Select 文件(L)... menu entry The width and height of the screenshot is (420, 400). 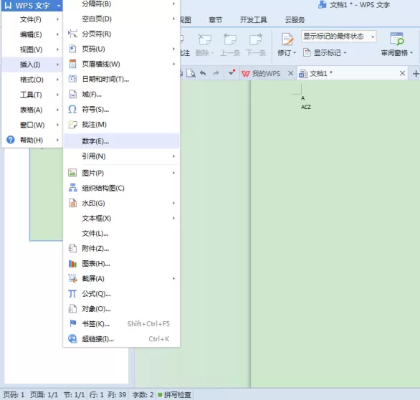coord(121,234)
